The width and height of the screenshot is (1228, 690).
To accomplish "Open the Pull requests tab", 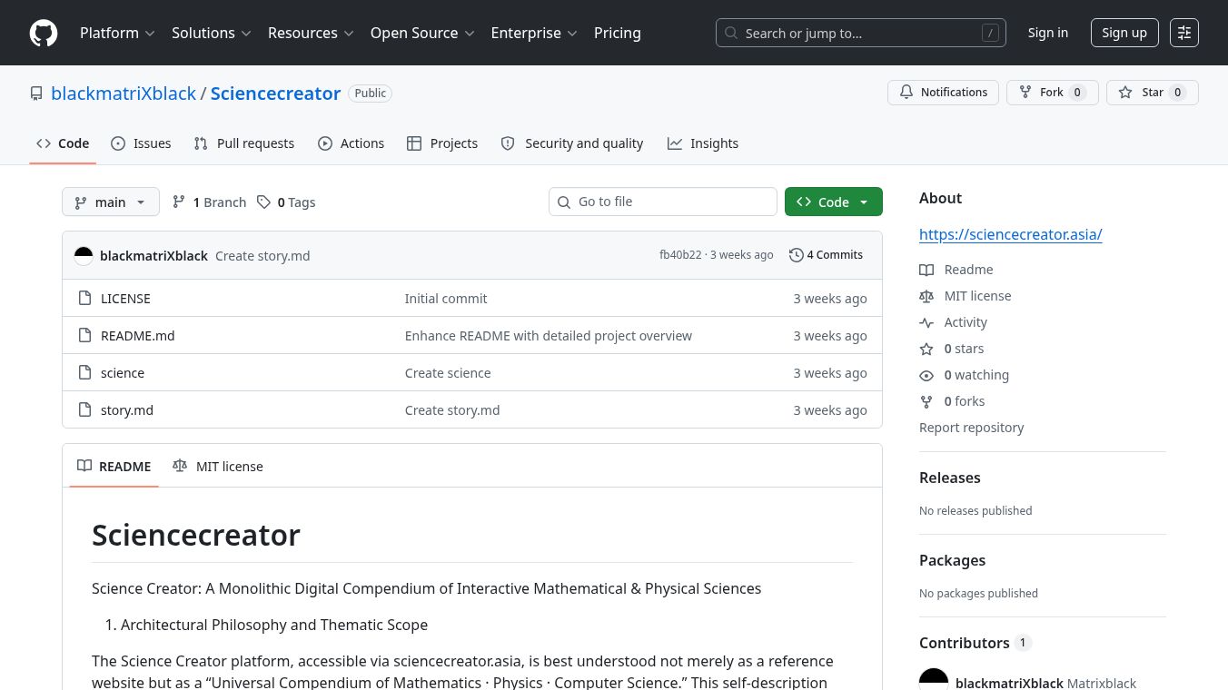I will pyautogui.click(x=244, y=143).
